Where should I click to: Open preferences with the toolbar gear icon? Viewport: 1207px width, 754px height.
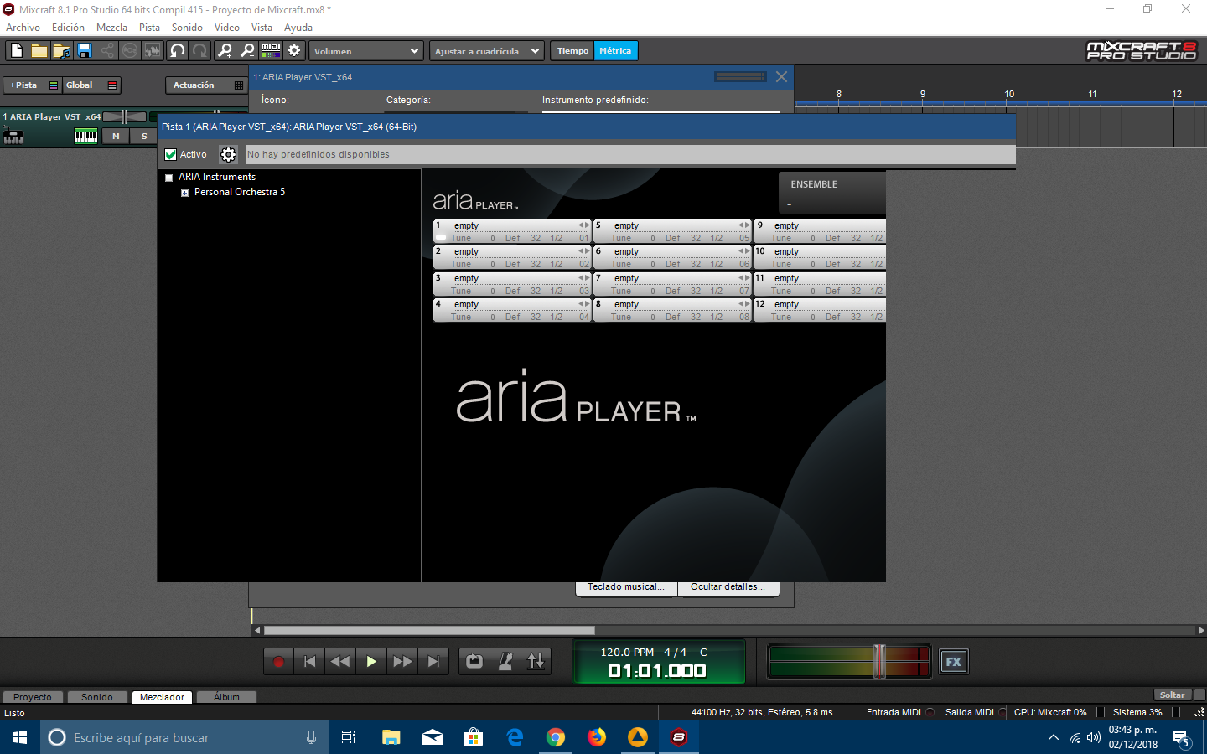294,51
